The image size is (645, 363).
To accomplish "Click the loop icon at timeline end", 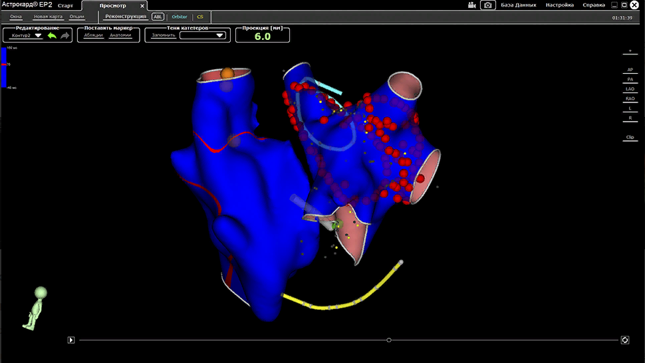I will tap(625, 340).
